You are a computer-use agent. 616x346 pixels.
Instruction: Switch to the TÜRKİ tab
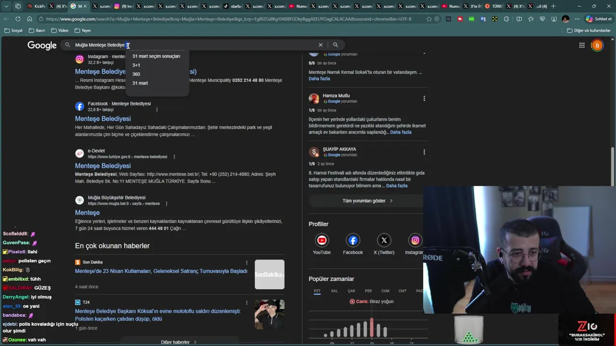click(x=494, y=6)
